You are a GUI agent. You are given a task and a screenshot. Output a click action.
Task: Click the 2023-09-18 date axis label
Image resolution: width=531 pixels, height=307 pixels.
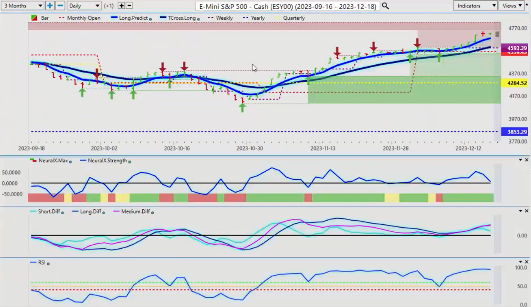31,148
